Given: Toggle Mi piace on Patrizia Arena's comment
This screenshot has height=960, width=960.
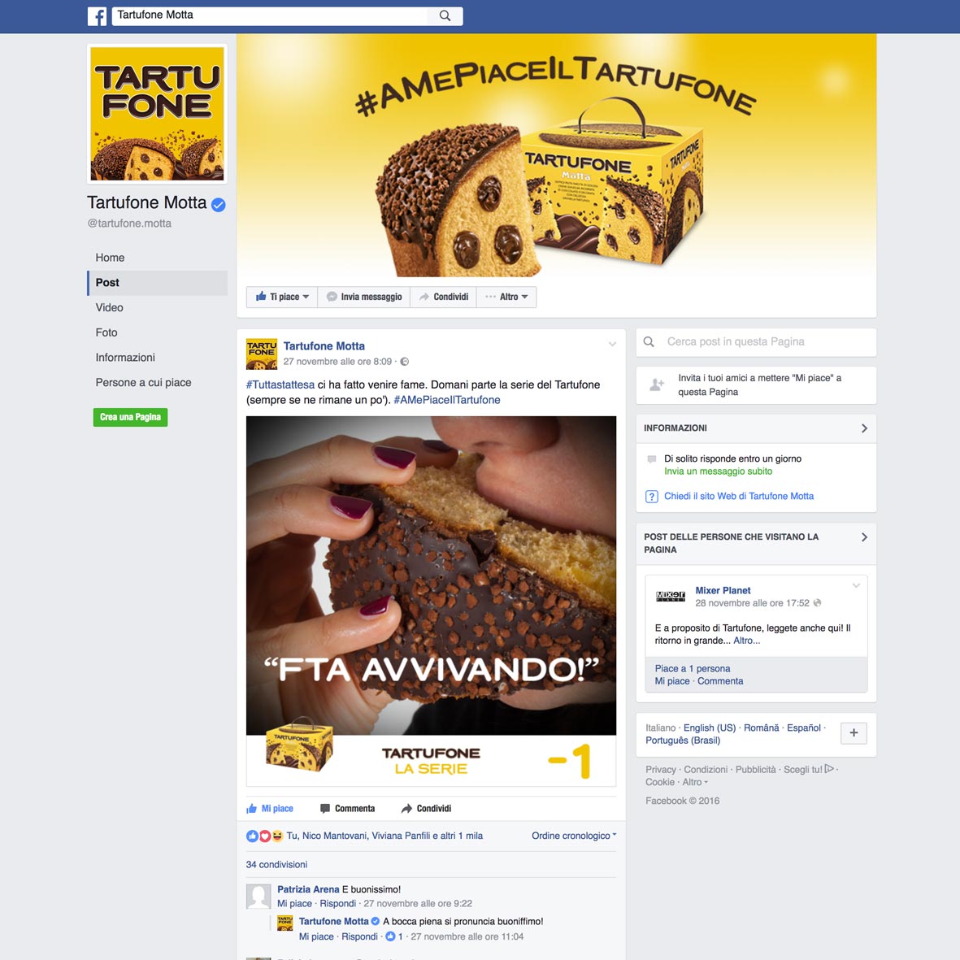Looking at the screenshot, I should [x=294, y=904].
